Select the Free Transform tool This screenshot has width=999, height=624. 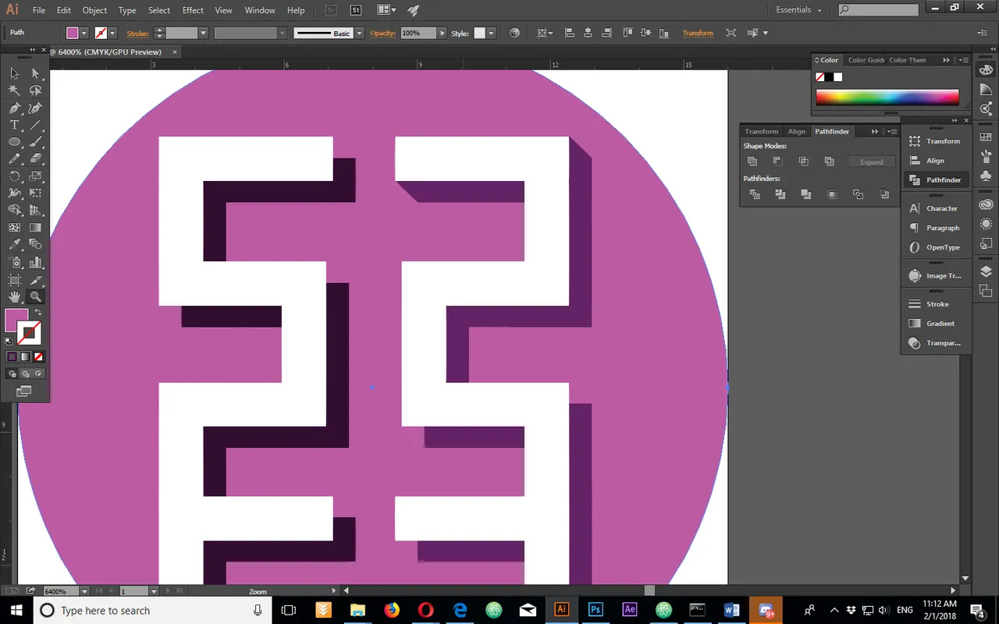click(x=35, y=193)
